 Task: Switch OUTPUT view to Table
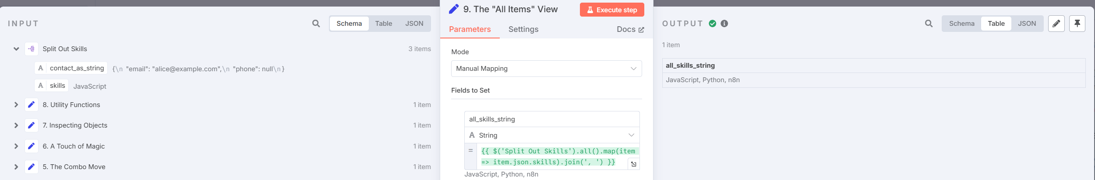pos(996,24)
